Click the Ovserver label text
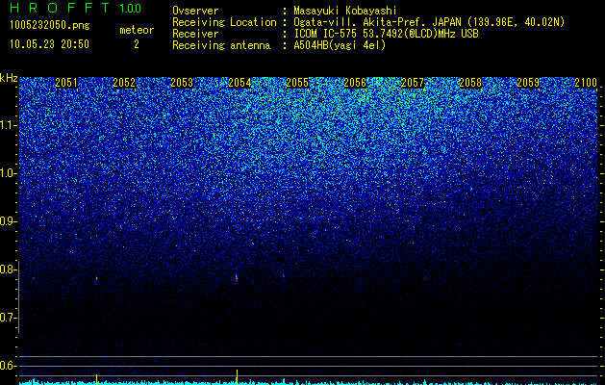Image resolution: width=605 pixels, height=385 pixels. 195,11
